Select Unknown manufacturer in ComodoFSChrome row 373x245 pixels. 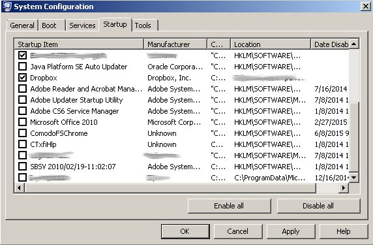click(162, 133)
